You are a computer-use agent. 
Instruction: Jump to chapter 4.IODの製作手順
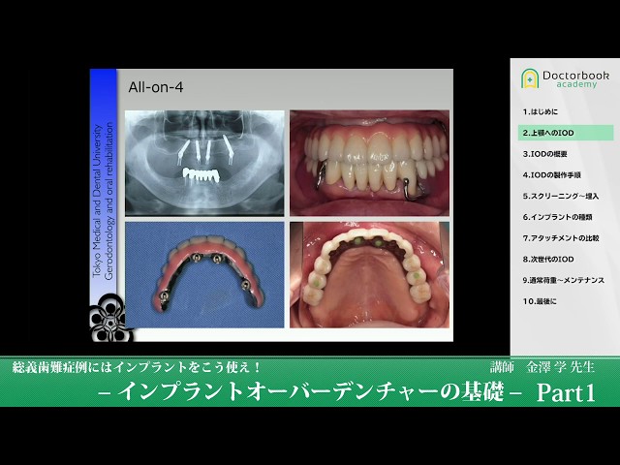click(551, 175)
